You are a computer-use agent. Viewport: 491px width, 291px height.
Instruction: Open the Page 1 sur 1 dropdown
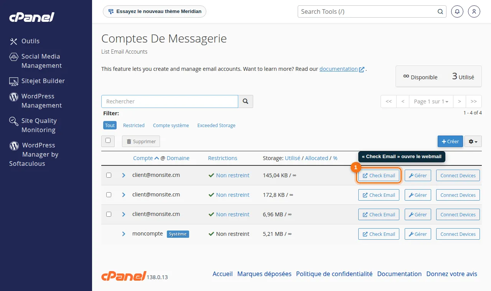point(431,101)
